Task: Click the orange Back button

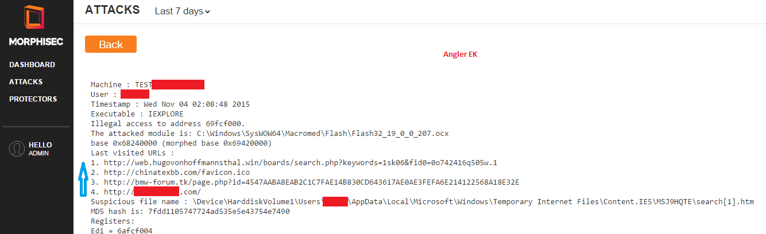Action: 111,44
